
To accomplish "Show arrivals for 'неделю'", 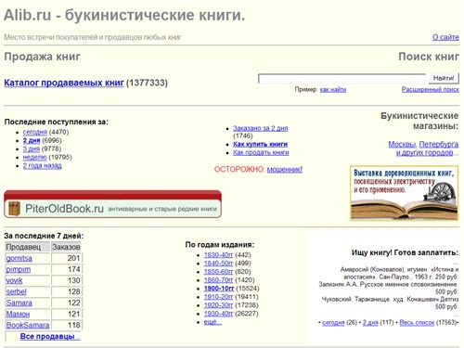I will (34, 157).
